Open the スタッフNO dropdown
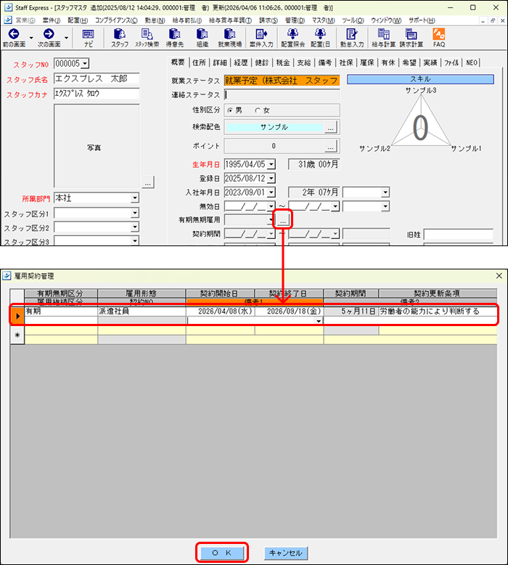The width and height of the screenshot is (508, 565). [x=85, y=64]
